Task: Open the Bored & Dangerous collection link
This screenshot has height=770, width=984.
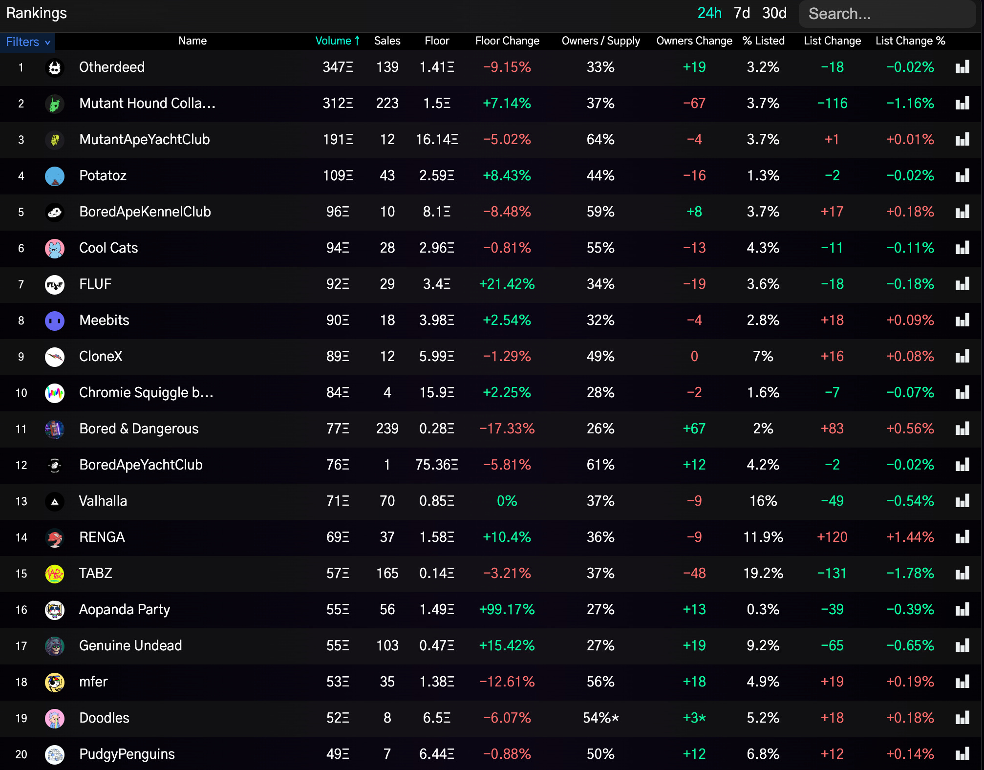Action: [x=139, y=429]
